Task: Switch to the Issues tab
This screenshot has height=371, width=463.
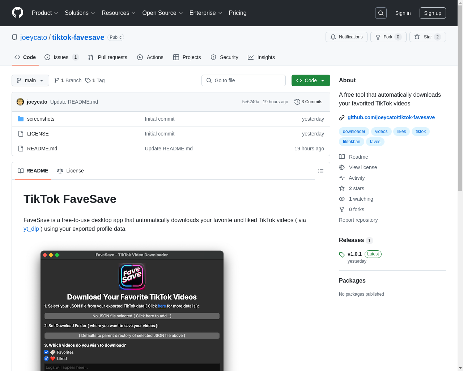Action: point(61,57)
